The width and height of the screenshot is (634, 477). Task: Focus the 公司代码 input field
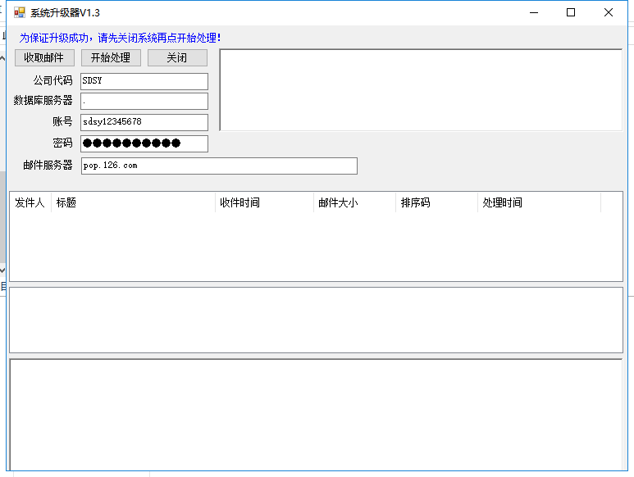144,81
